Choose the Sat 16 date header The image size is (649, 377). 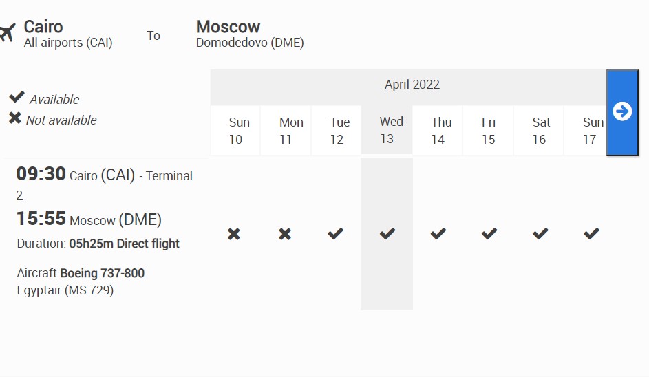[540, 131]
